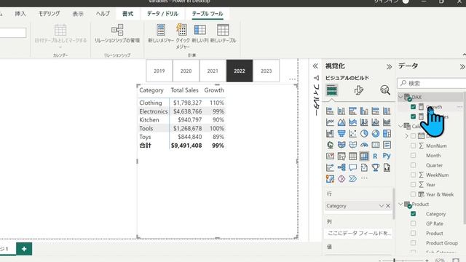Open Build visual fields tab icon

point(332,90)
